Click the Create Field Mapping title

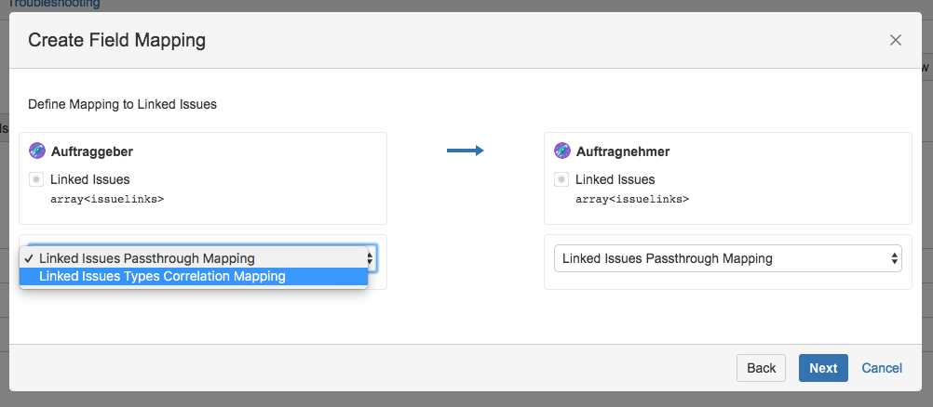(116, 40)
